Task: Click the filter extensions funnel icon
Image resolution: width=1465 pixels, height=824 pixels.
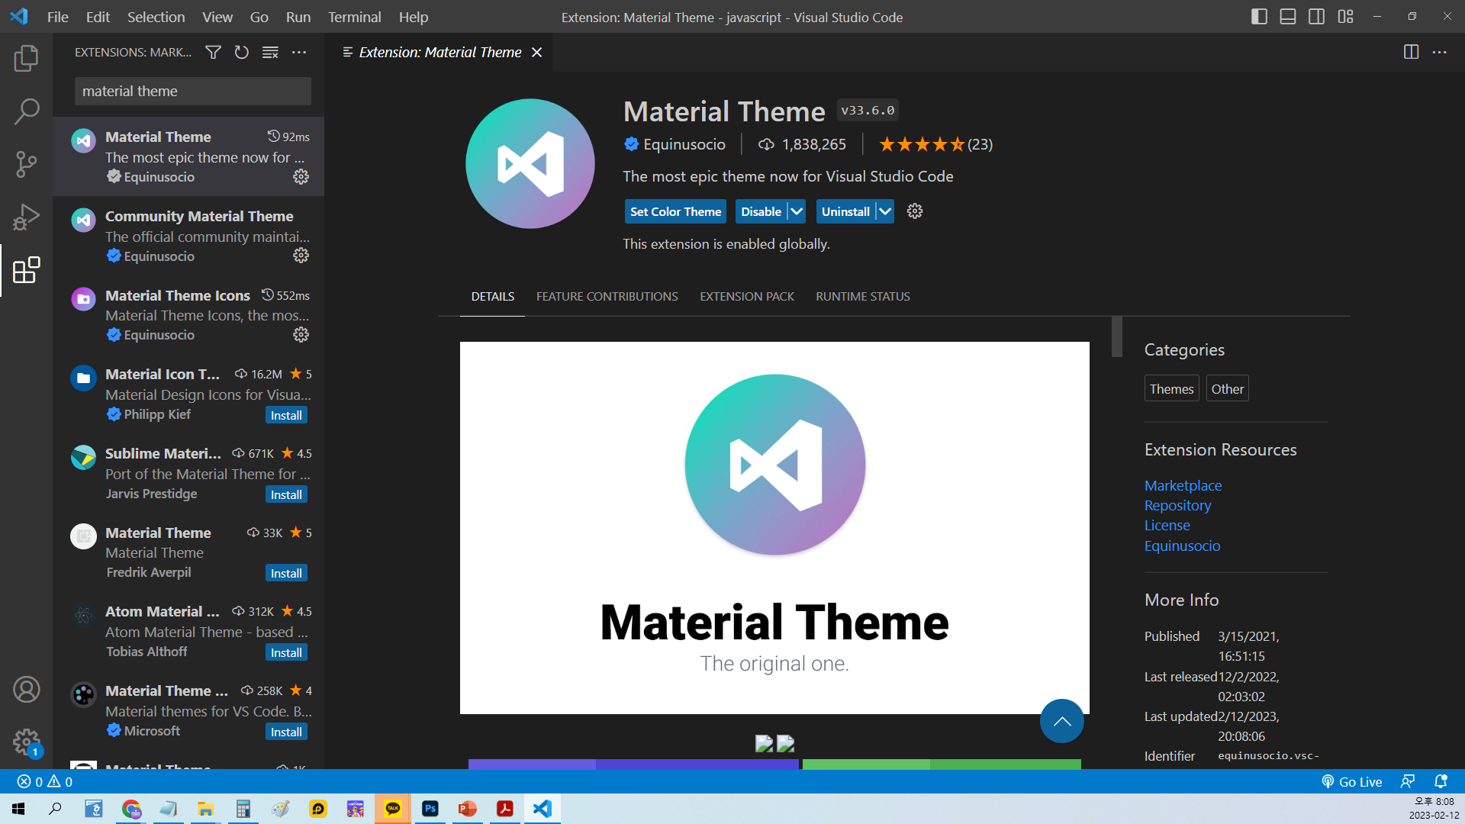Action: [x=214, y=52]
